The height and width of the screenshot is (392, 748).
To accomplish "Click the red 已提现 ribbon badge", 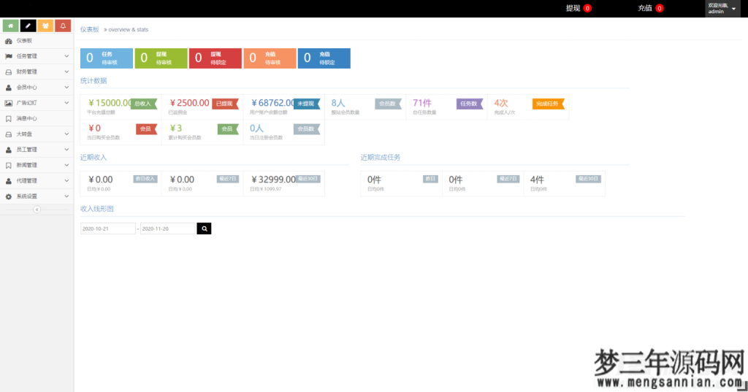I will point(225,104).
